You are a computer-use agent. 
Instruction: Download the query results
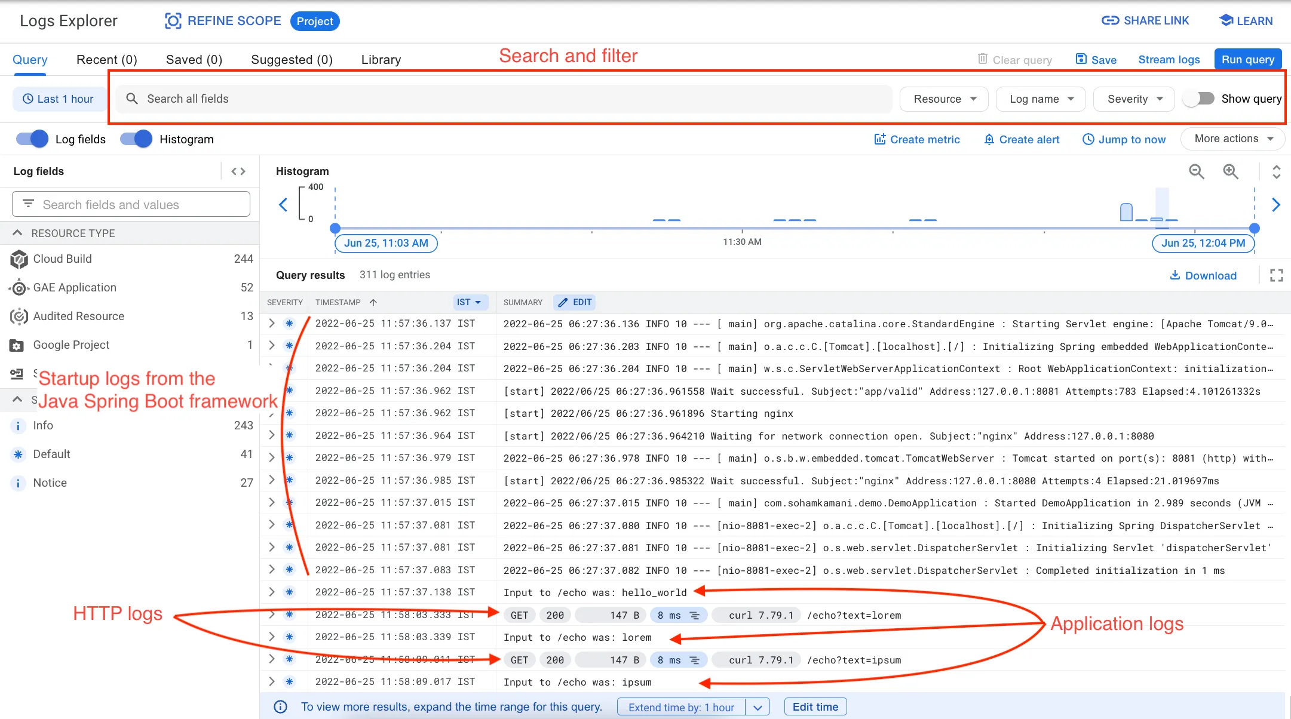(x=1203, y=275)
